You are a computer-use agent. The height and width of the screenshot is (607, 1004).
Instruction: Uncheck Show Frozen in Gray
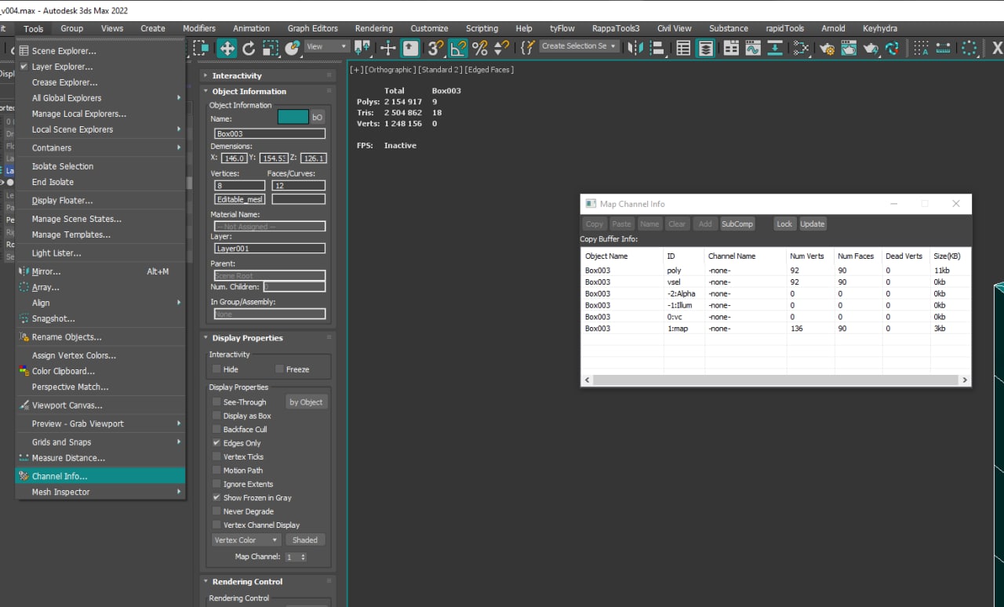pos(216,498)
